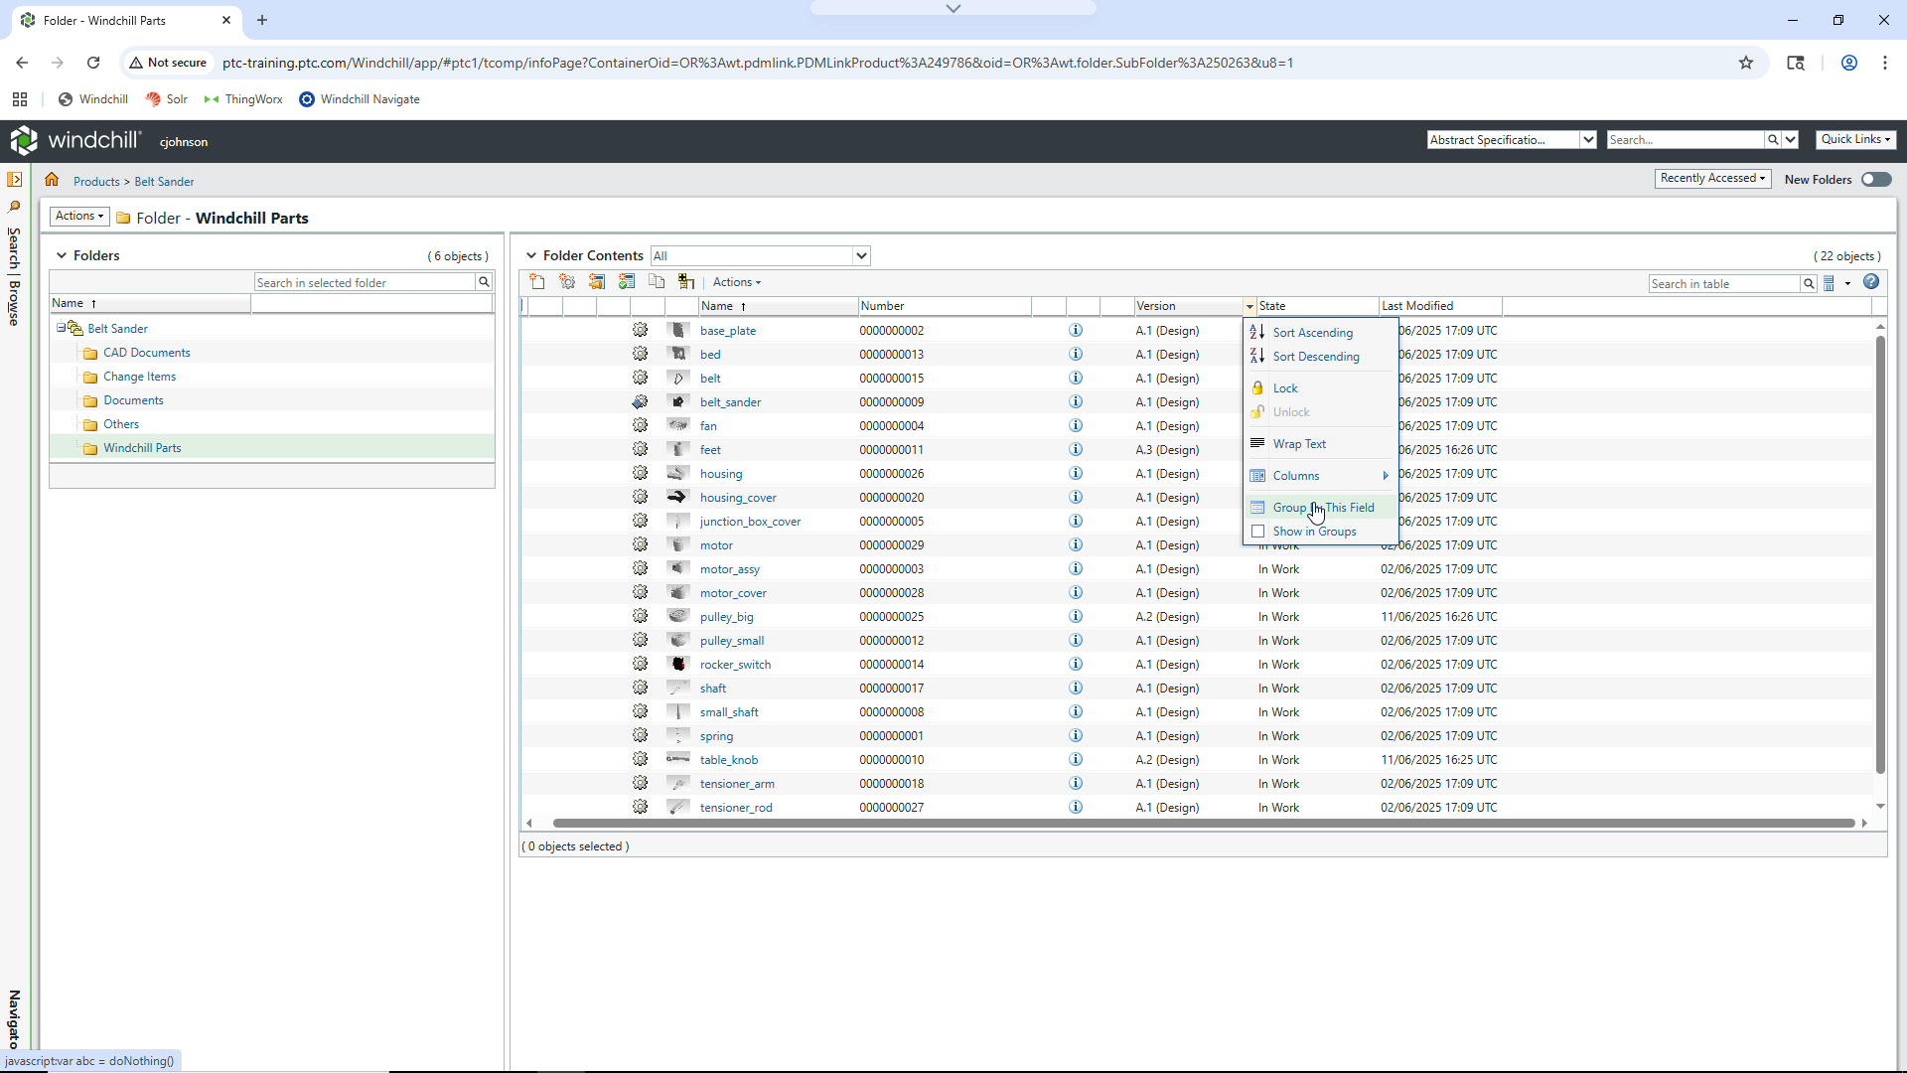Image resolution: width=1907 pixels, height=1073 pixels.
Task: Go to Products in the breadcrumb
Action: (x=96, y=182)
